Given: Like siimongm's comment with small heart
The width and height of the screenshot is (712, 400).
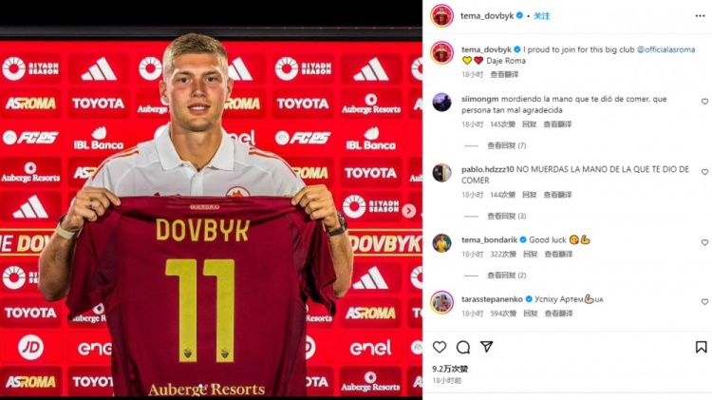Looking at the screenshot, I should 704,102.
